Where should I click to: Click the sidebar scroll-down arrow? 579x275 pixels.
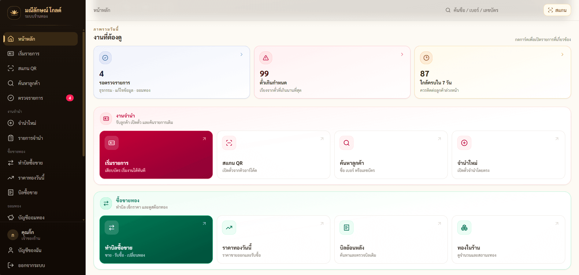pos(84,220)
